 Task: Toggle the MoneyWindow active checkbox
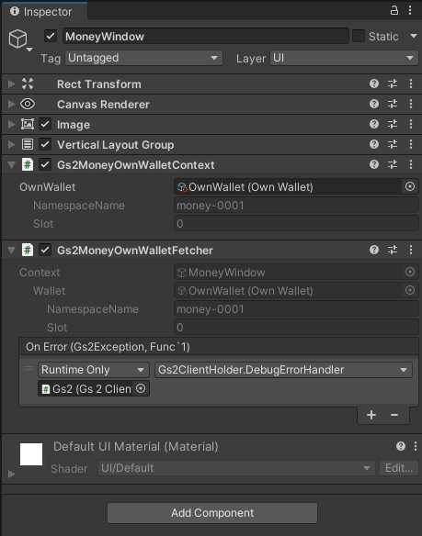(51, 36)
